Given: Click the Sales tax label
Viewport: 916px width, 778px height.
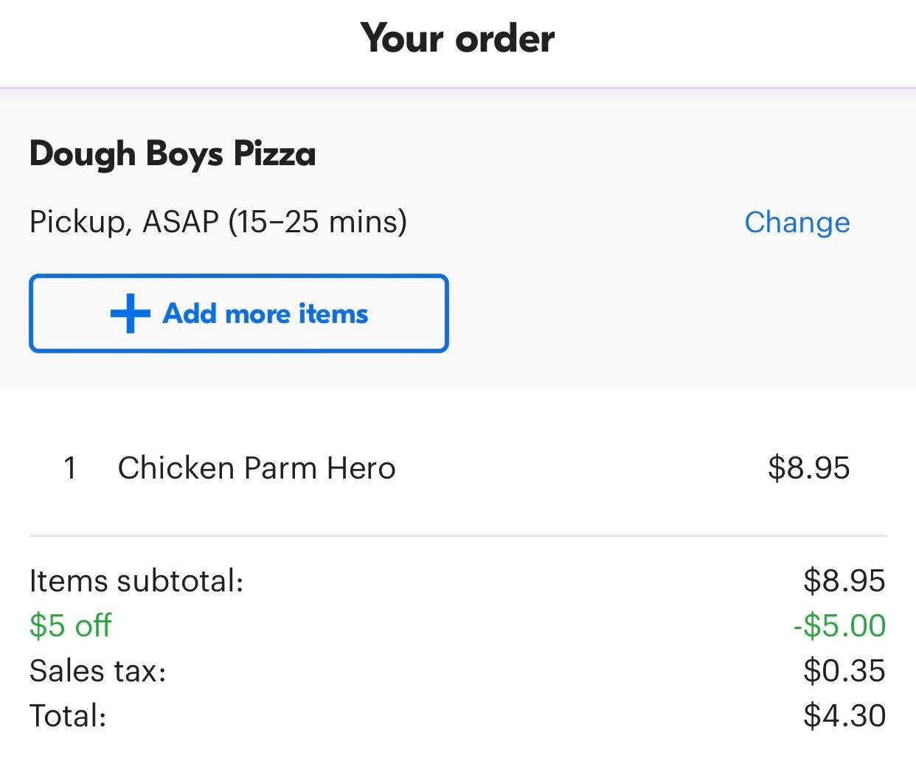Looking at the screenshot, I should [97, 671].
